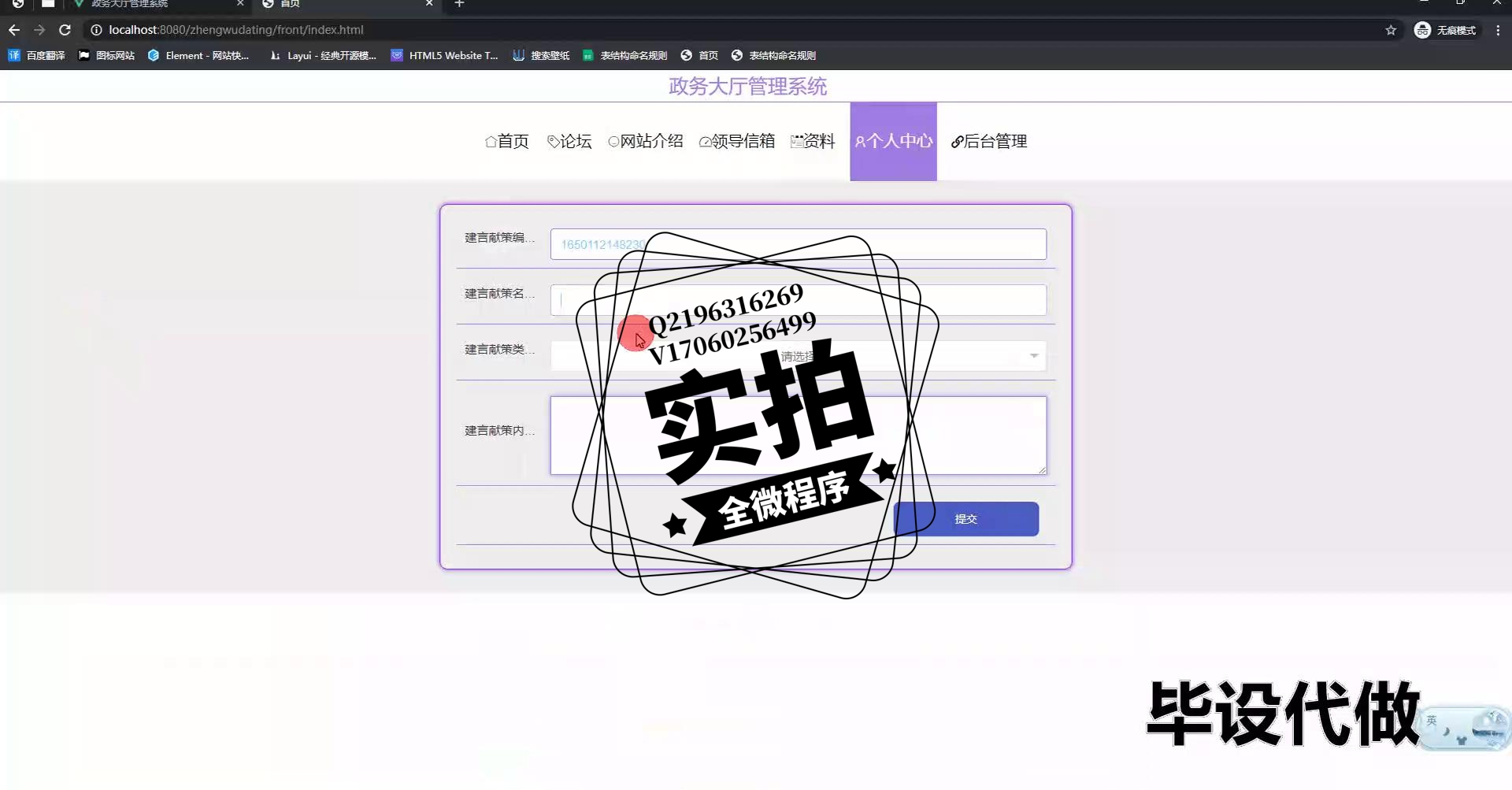1512x790 pixels.
Task: Open the Element bookmark
Action: [x=198, y=55]
